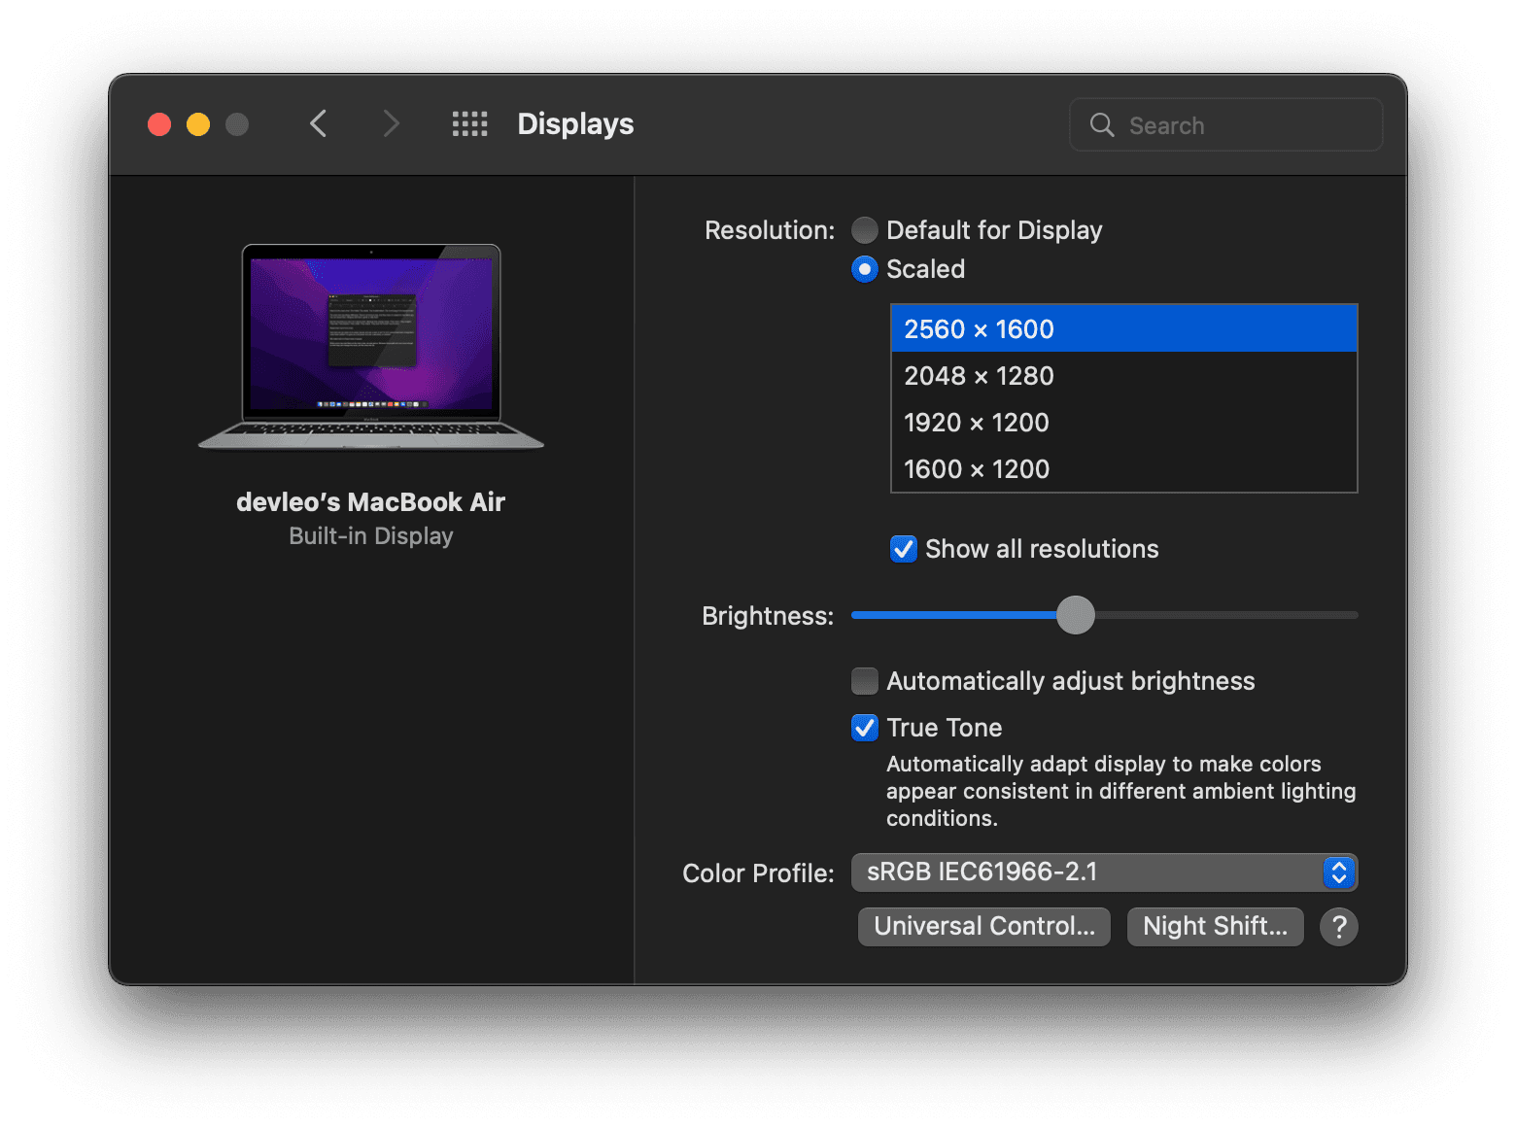Open Universal Control settings
The width and height of the screenshot is (1516, 1129).
(x=984, y=927)
